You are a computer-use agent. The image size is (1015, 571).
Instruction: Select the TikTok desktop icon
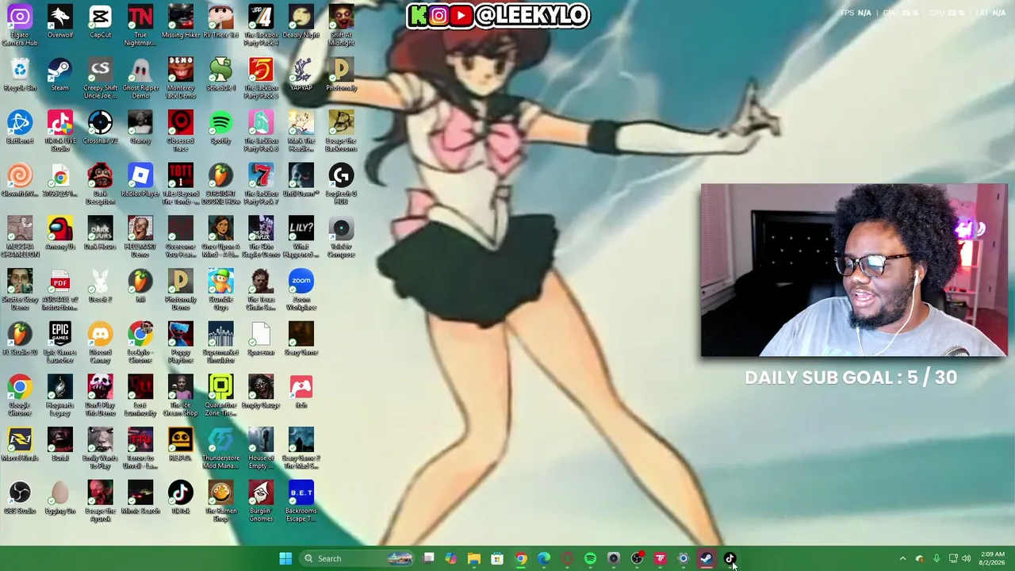(x=180, y=498)
